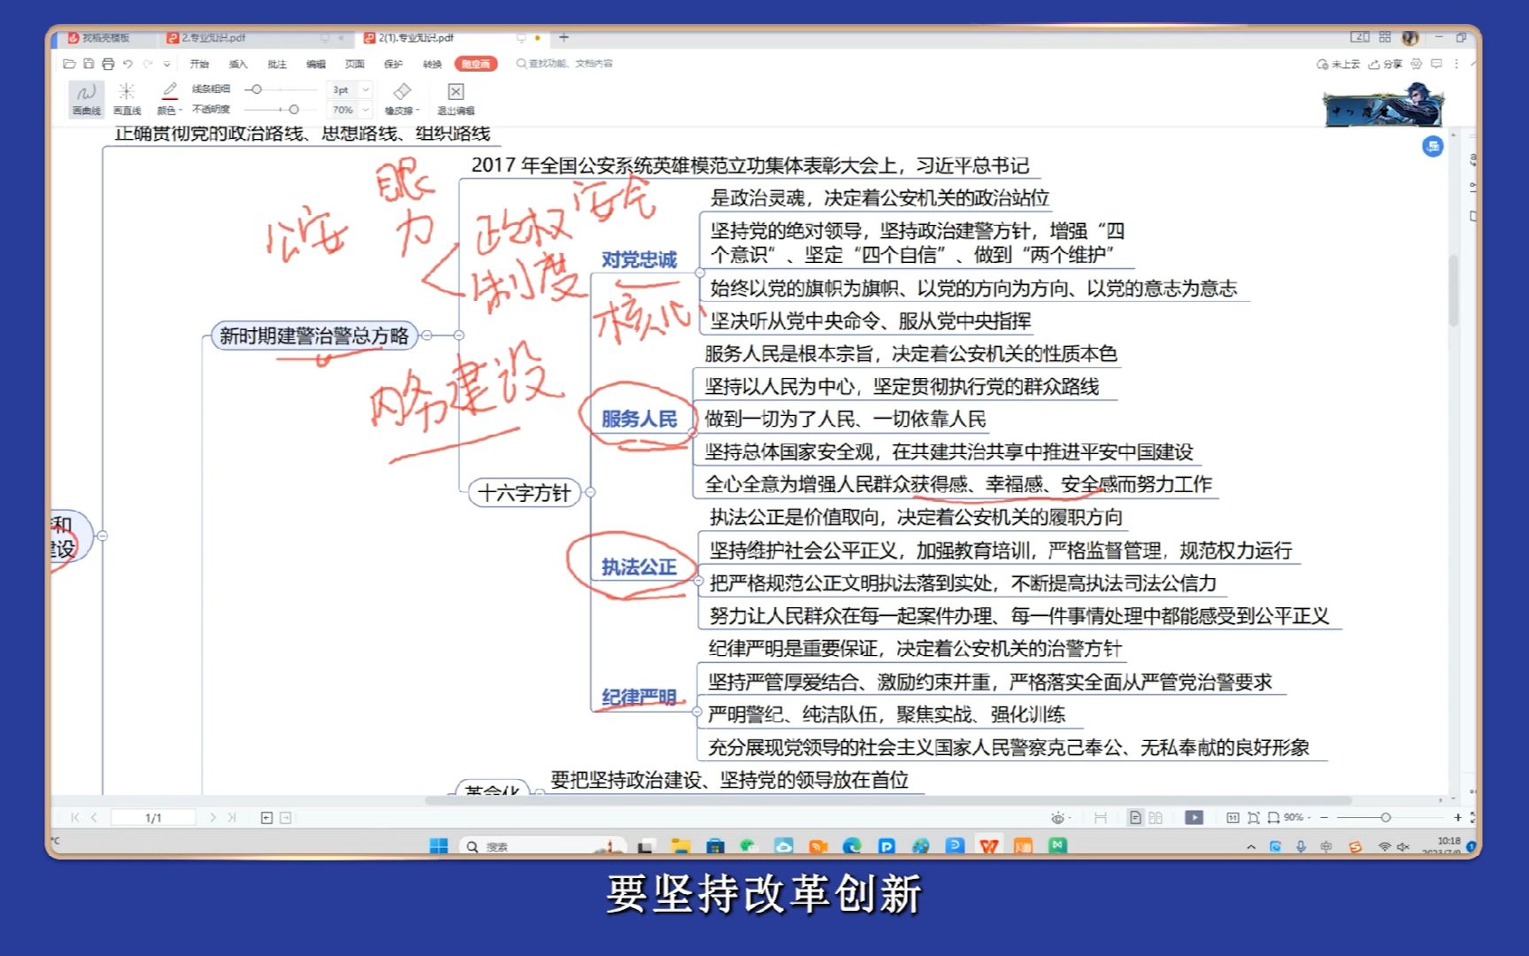The height and width of the screenshot is (956, 1529).
Task: Click the first page navigation arrow
Action: pos(75,818)
